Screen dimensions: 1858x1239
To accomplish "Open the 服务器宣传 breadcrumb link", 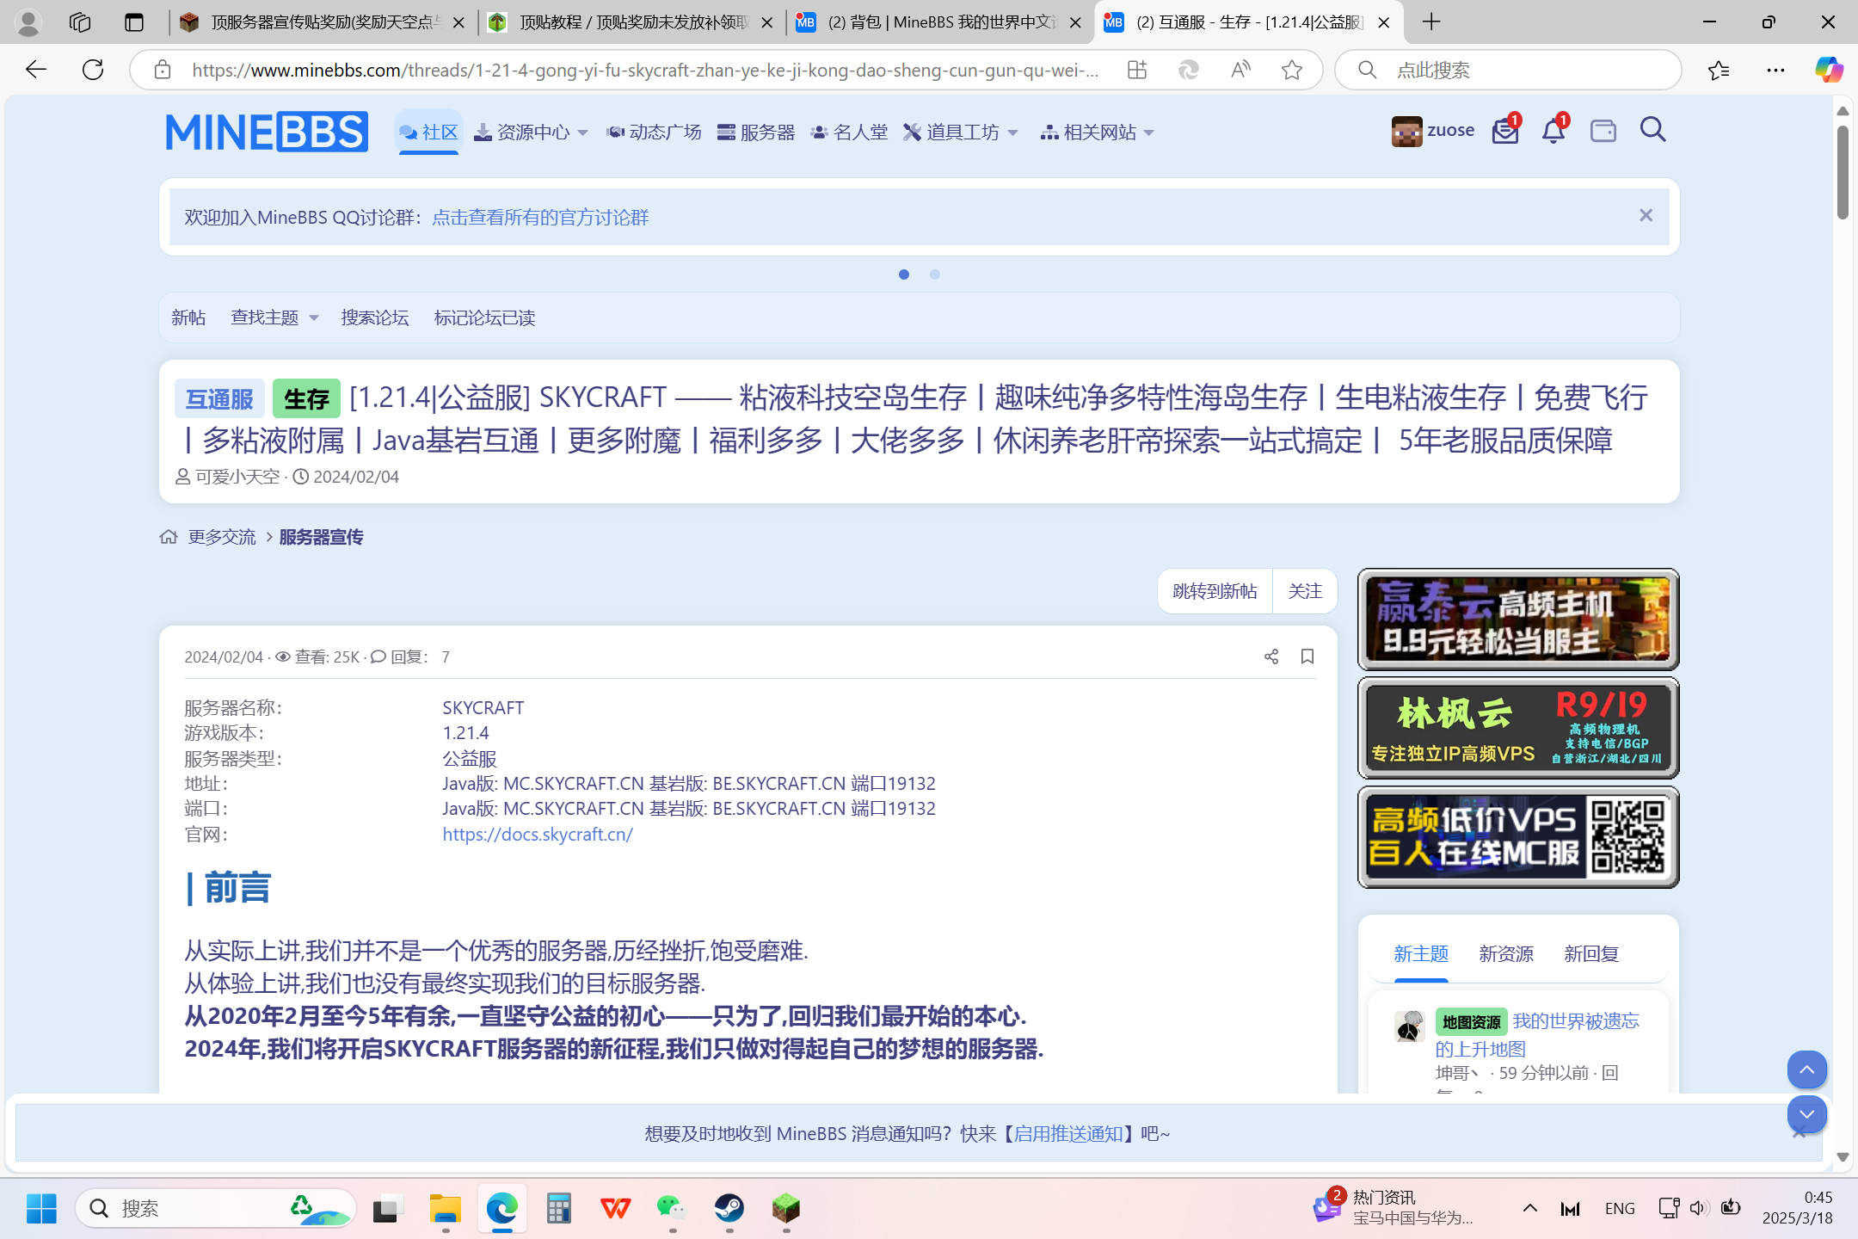I will [x=321, y=537].
